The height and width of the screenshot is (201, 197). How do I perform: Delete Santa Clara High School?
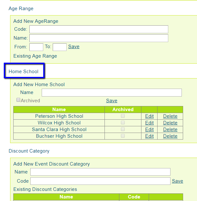coord(170,129)
